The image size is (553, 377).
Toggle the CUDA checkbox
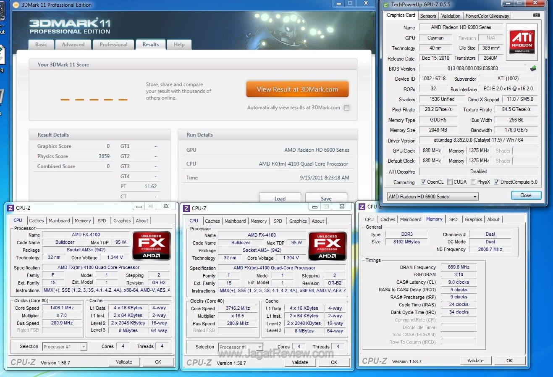pyautogui.click(x=450, y=182)
